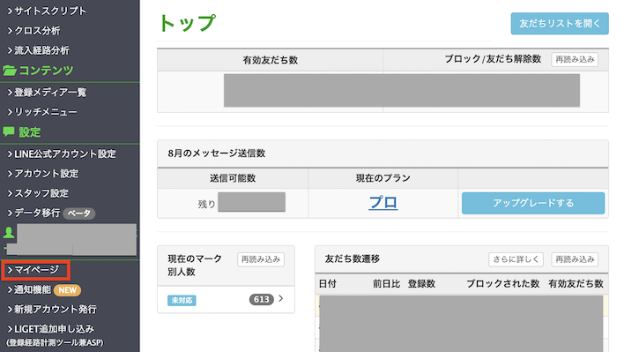The image size is (624, 352).
Task: Reload the 現在のマーク別人数 panel
Action: pos(261,259)
